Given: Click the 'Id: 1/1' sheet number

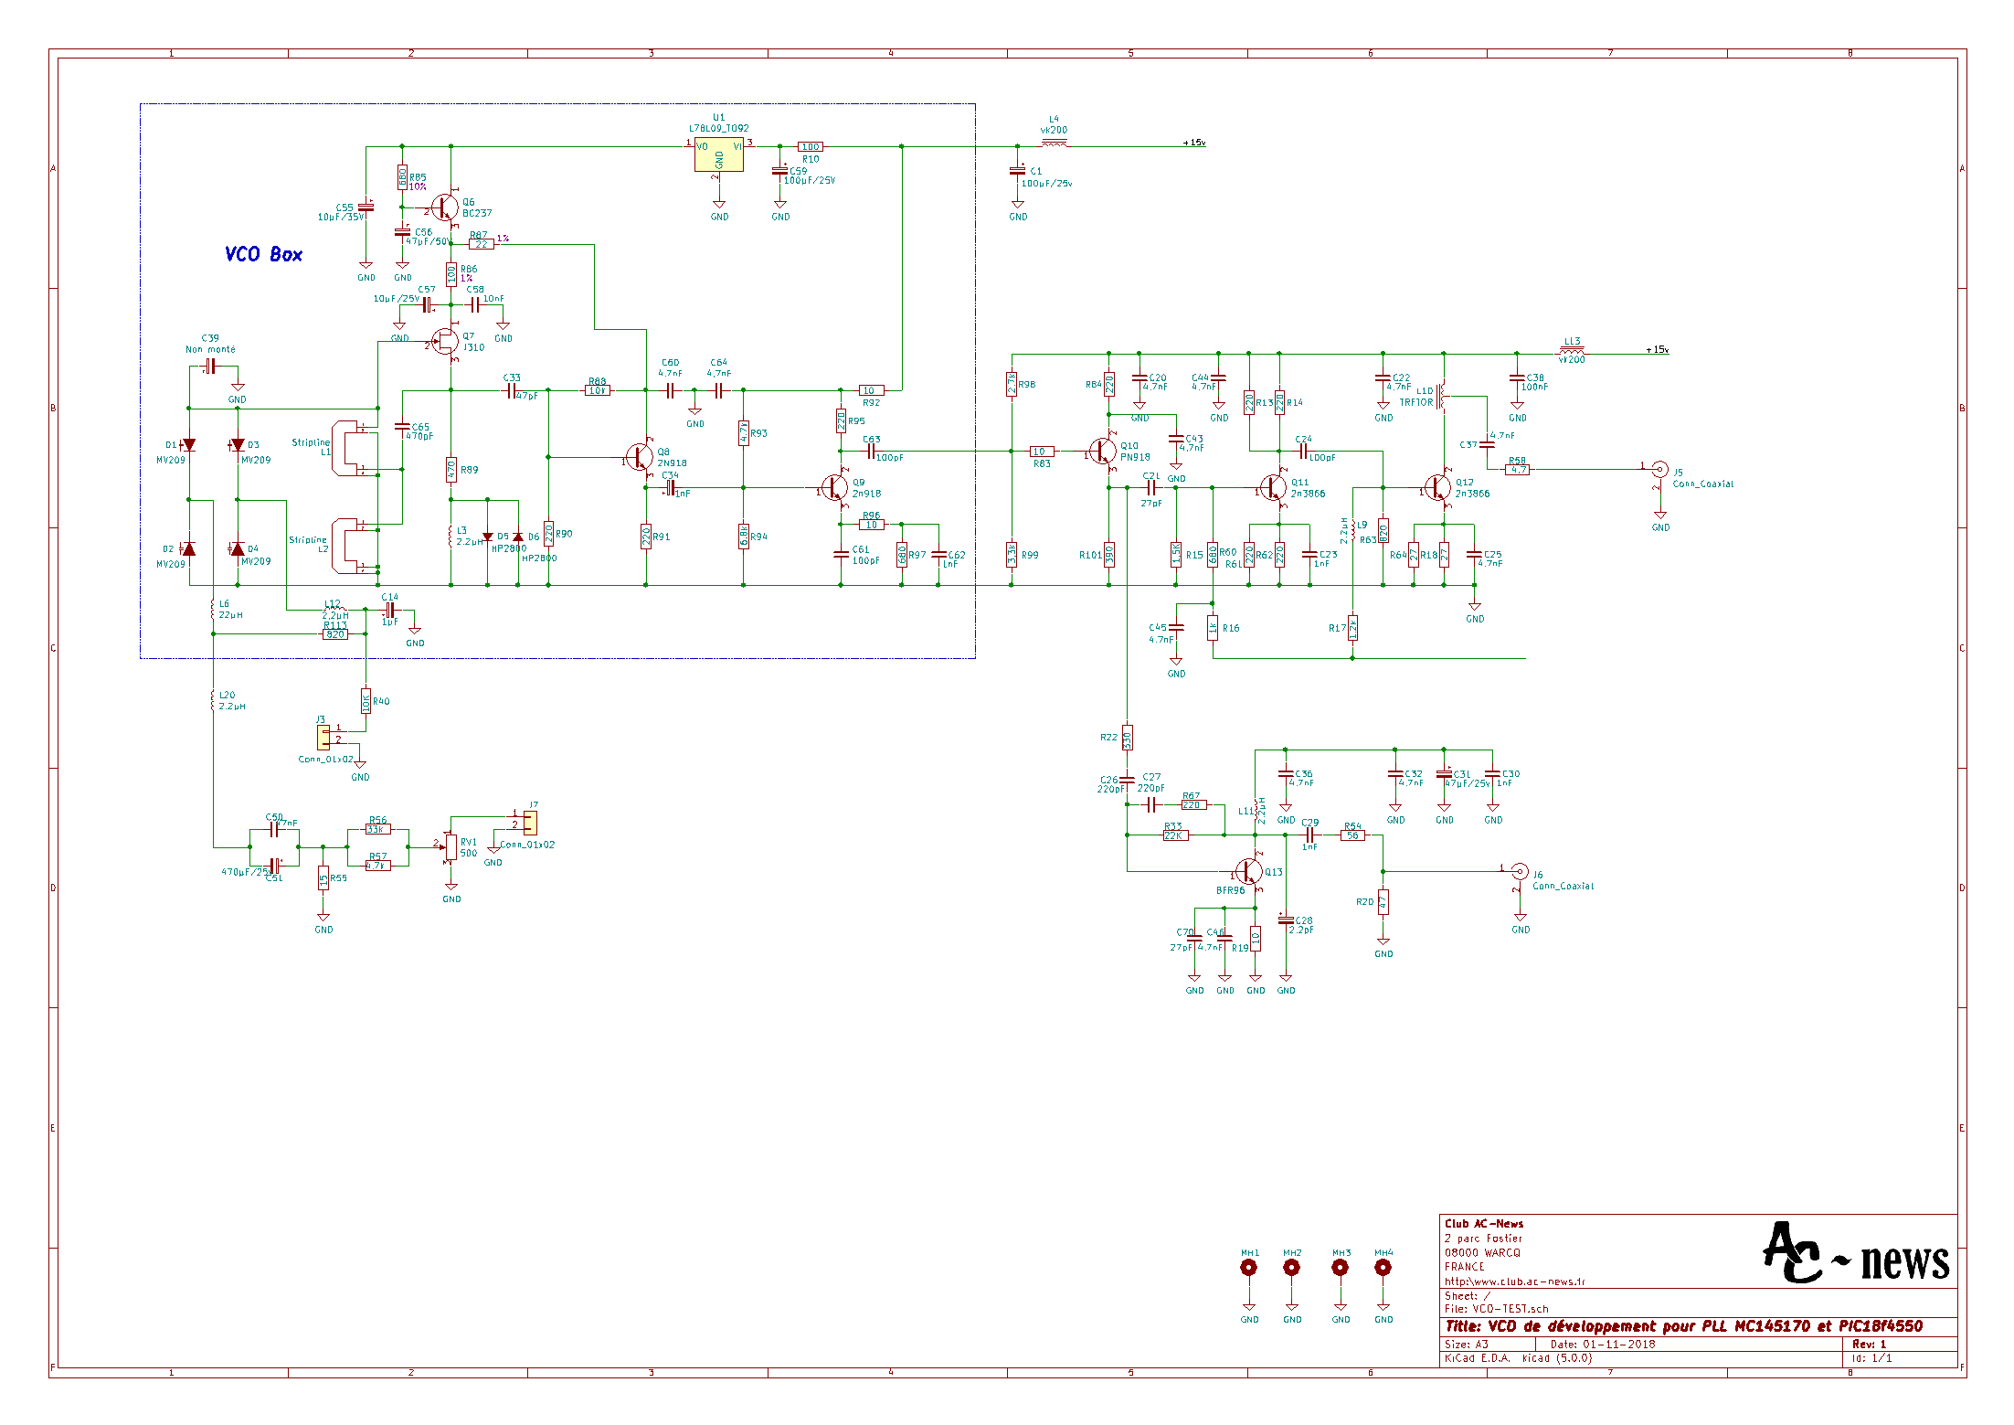Looking at the screenshot, I should tap(1871, 1358).
